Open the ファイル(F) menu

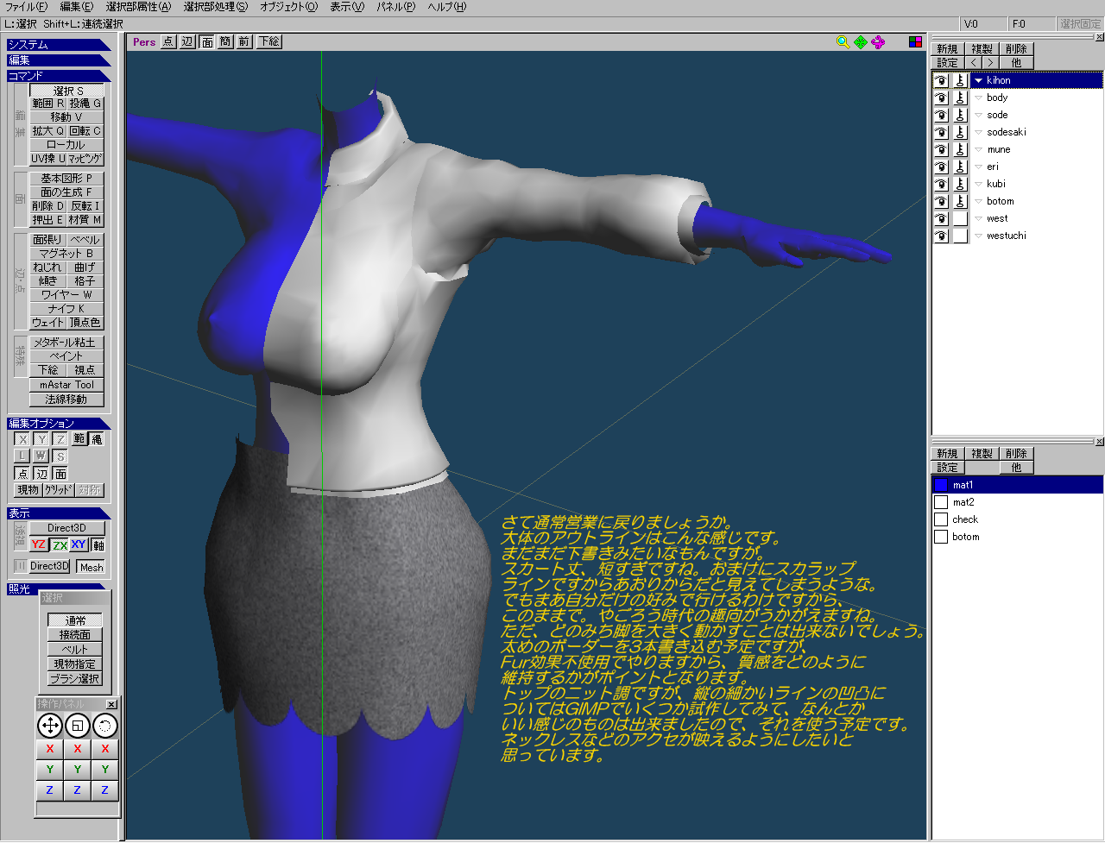pyautogui.click(x=26, y=7)
